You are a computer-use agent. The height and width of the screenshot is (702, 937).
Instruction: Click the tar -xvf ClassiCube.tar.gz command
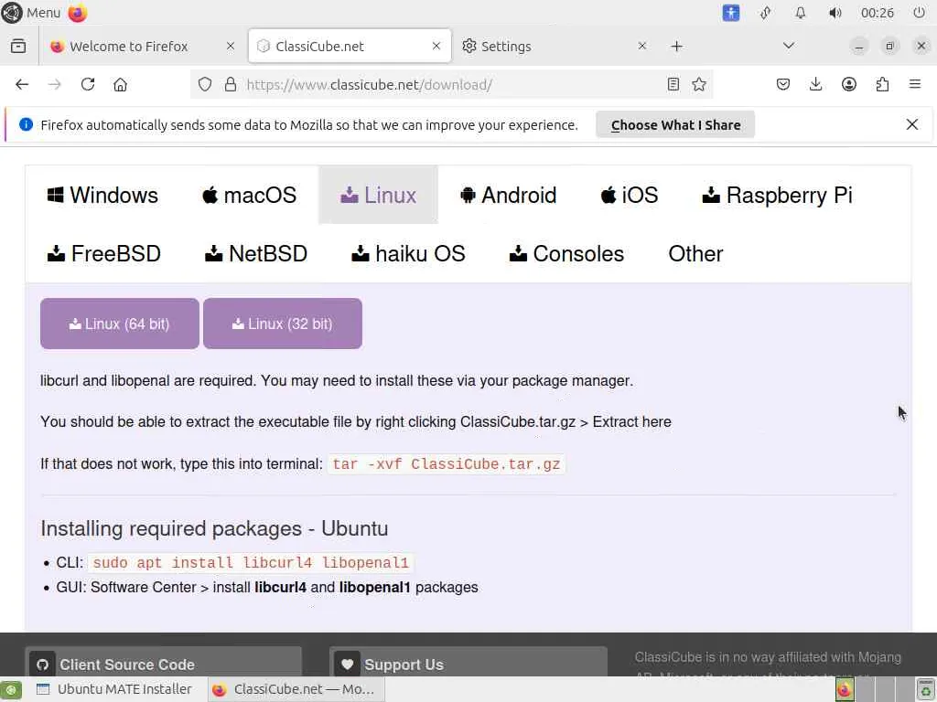pos(447,464)
